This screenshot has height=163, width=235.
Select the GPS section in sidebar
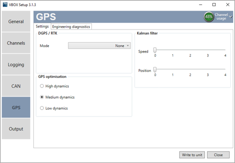(16, 108)
